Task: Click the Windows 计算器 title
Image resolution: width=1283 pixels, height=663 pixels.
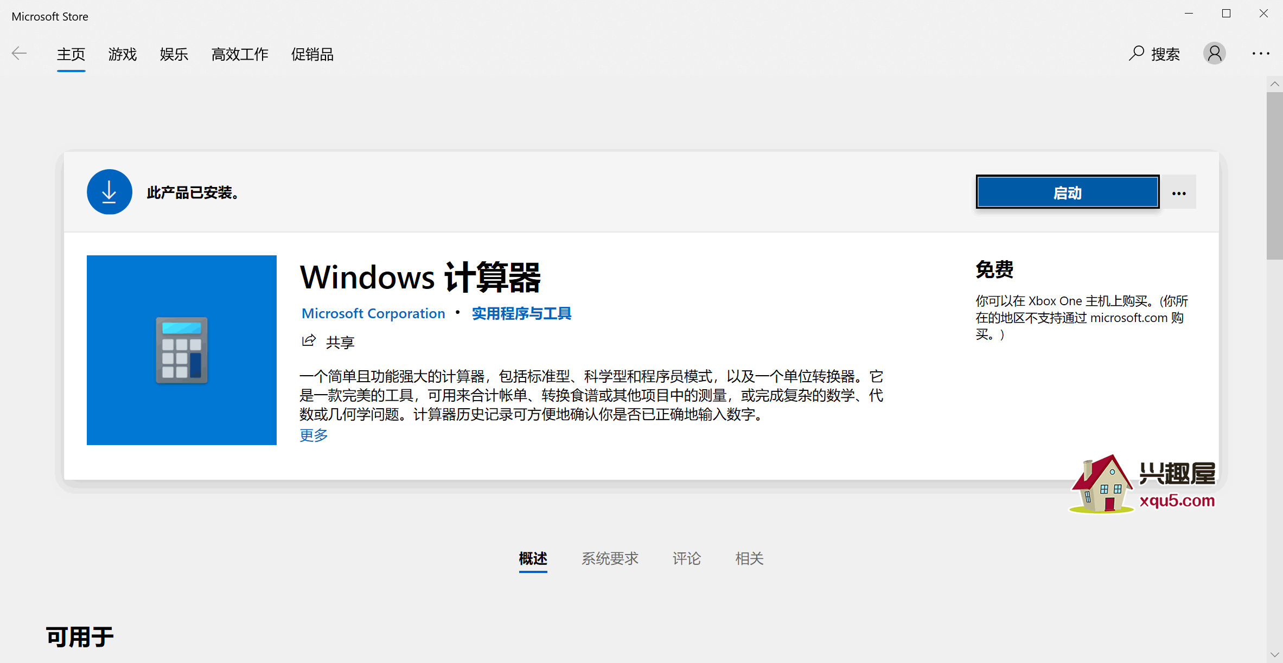Action: click(x=420, y=277)
